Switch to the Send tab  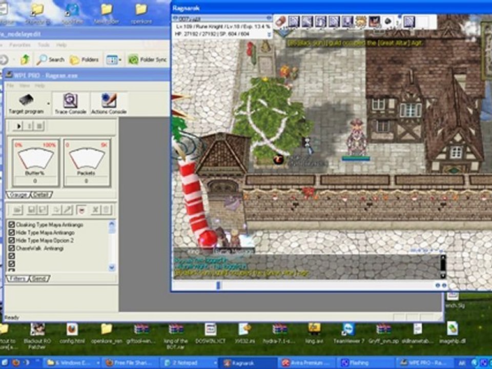(x=39, y=279)
